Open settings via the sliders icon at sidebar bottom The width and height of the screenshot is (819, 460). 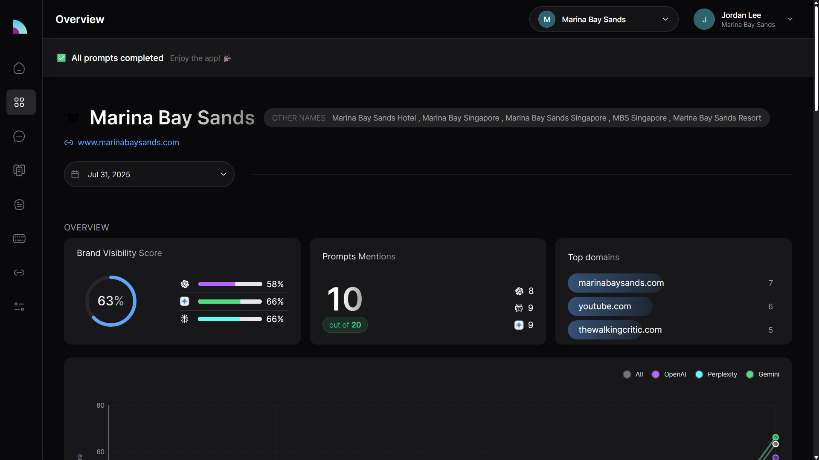click(19, 307)
